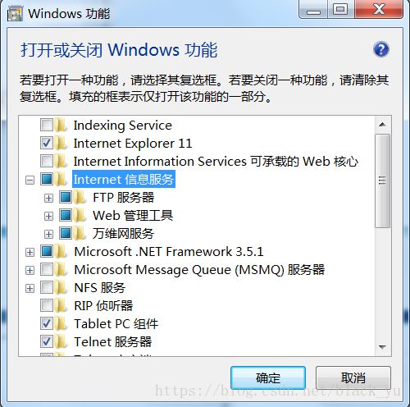Click the scrollbar down arrow in features list
The image size is (410, 407).
382,347
